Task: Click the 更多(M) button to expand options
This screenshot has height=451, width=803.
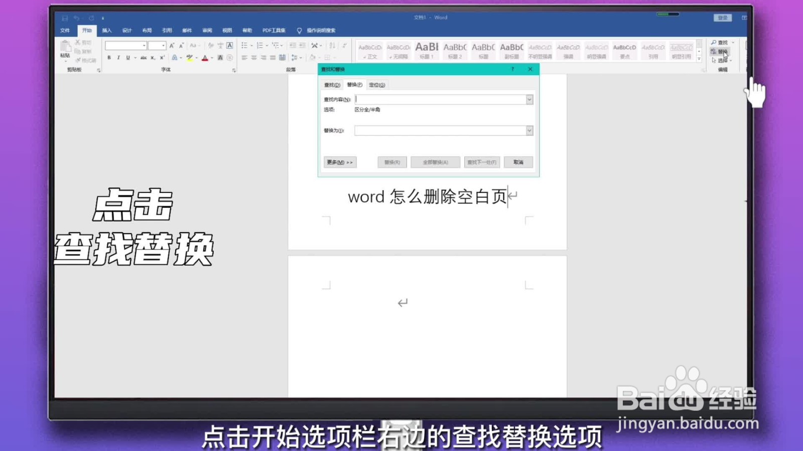Action: click(x=340, y=162)
